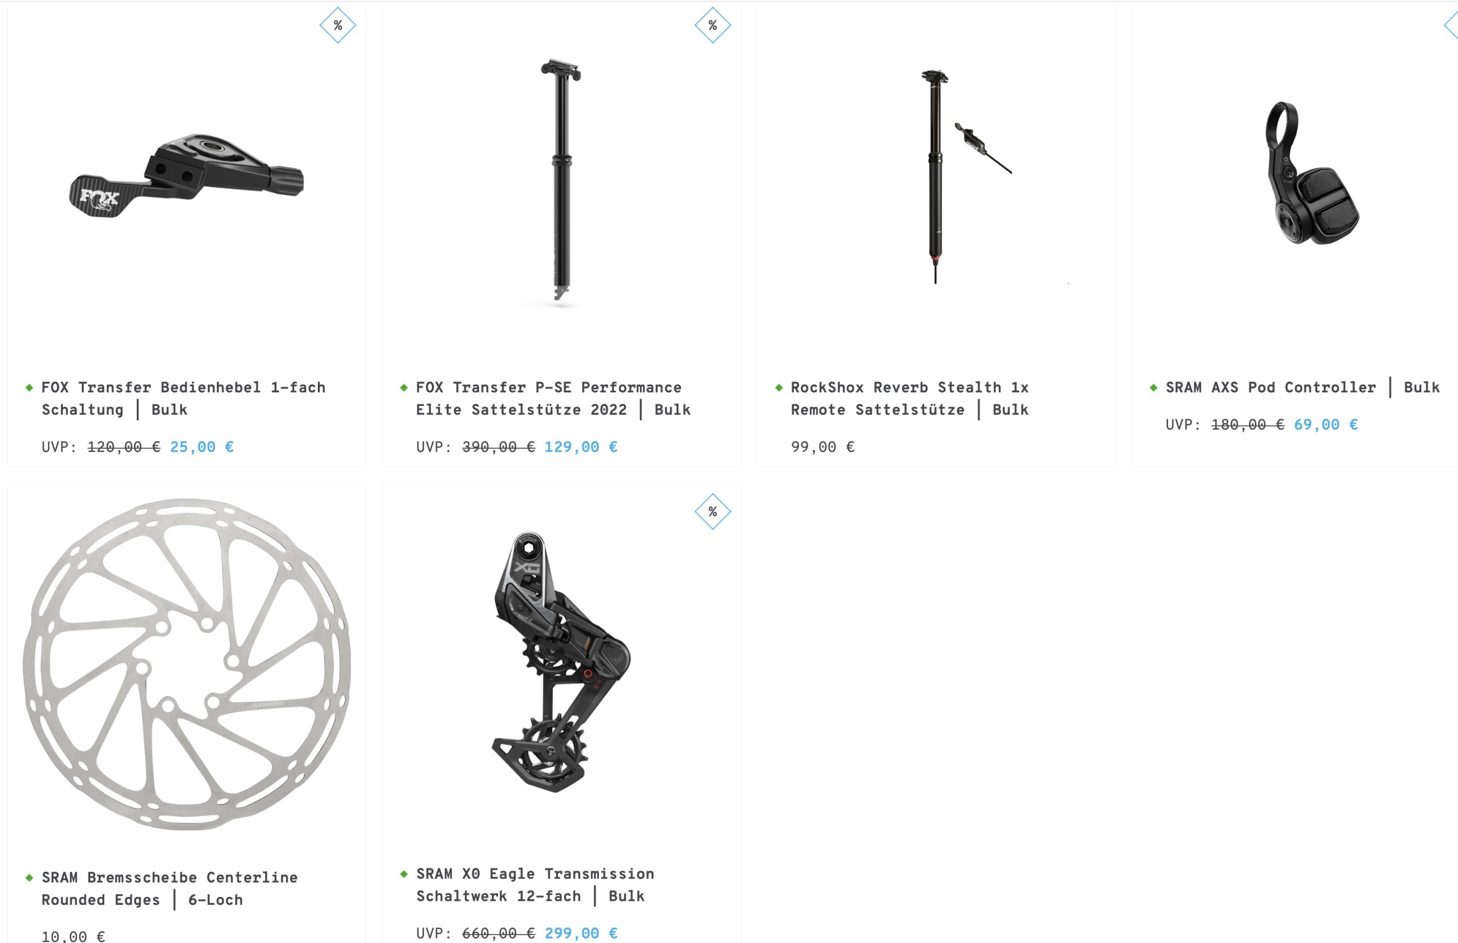Click green stock dot beside SRAM AXS Pod Controller
The height and width of the screenshot is (943, 1458).
coord(1153,387)
